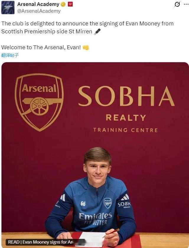The height and width of the screenshot is (248, 189).
Task: Click the red Arsenal affiliate badge
Action: (x=70, y=4)
